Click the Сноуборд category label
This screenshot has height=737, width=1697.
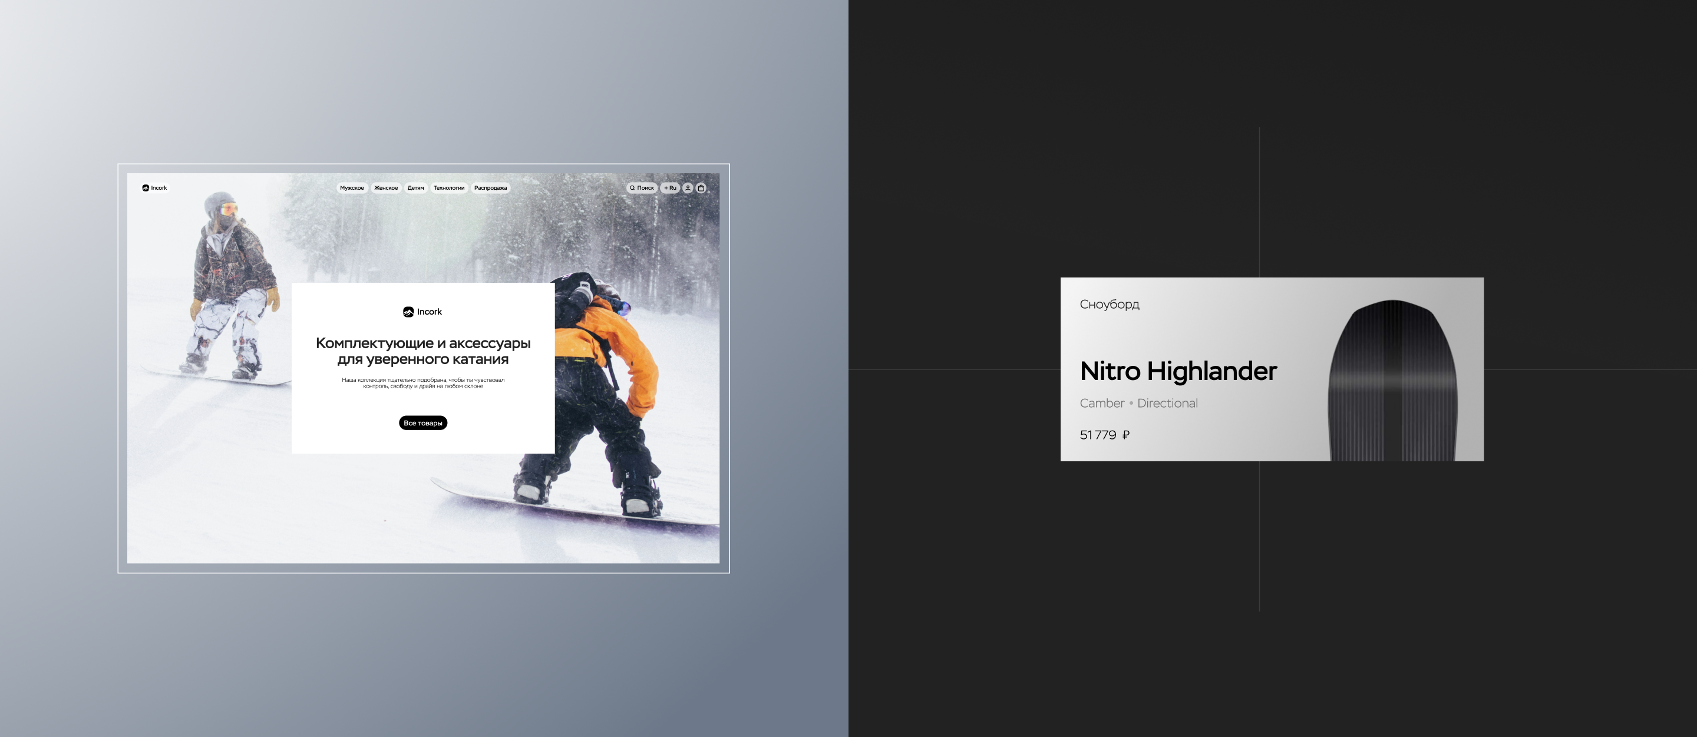coord(1110,304)
